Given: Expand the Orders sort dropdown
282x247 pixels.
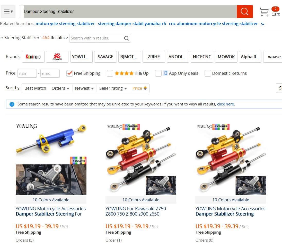Looking at the screenshot, I should click(x=61, y=88).
